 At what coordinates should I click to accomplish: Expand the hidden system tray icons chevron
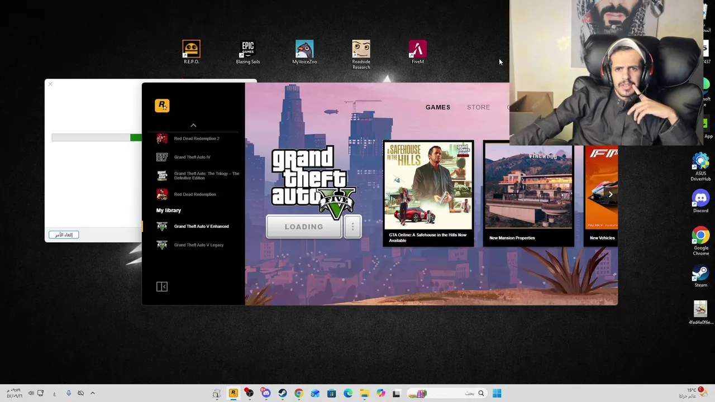pos(93,393)
